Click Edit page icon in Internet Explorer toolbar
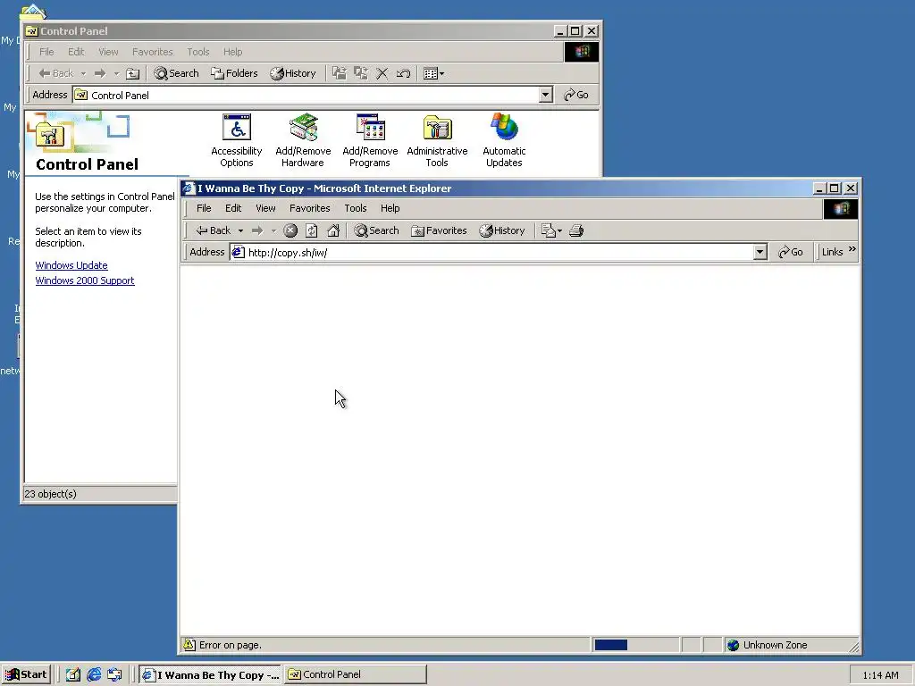915x686 pixels. 548,230
